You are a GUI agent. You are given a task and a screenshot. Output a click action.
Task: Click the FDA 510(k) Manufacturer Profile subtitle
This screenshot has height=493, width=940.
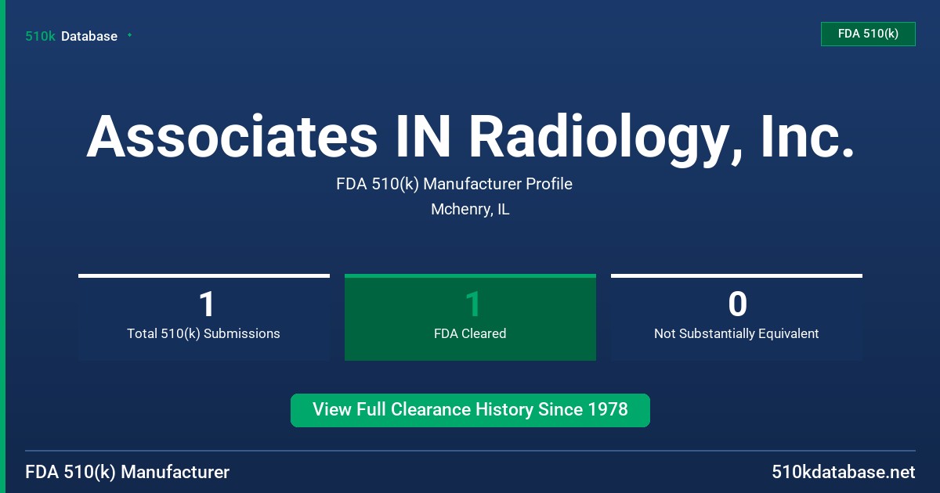[x=454, y=184]
